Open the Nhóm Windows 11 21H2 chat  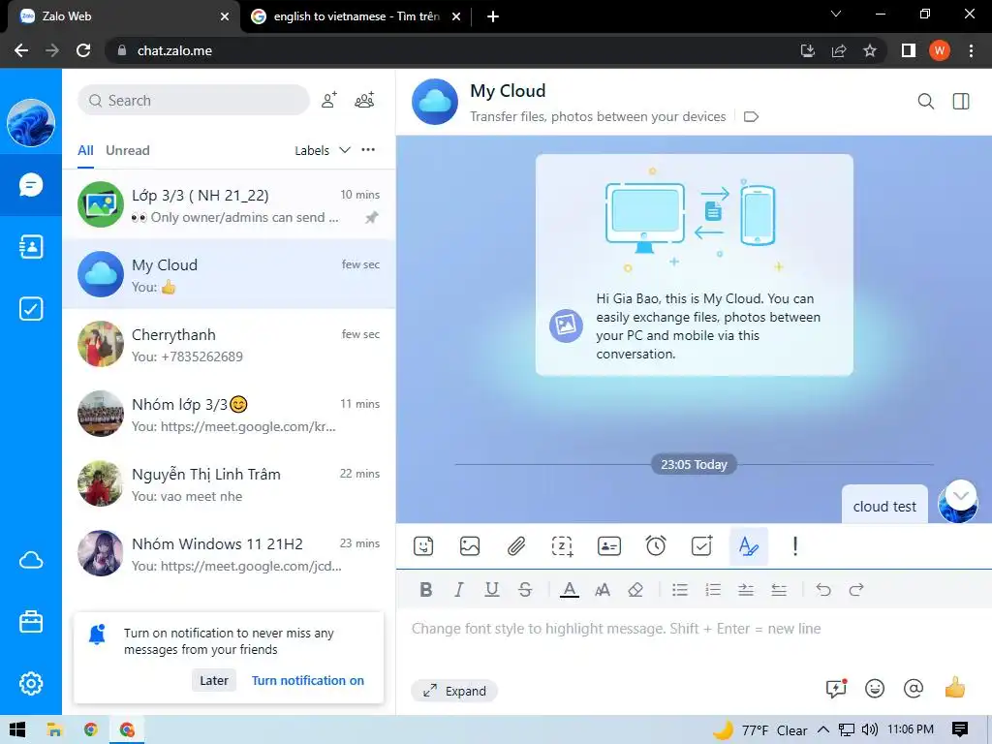tap(229, 553)
